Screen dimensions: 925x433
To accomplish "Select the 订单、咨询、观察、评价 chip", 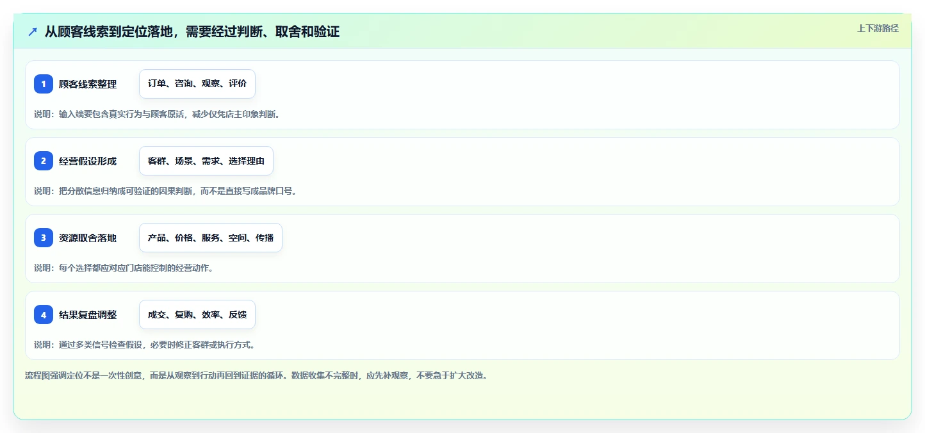I will click(197, 84).
